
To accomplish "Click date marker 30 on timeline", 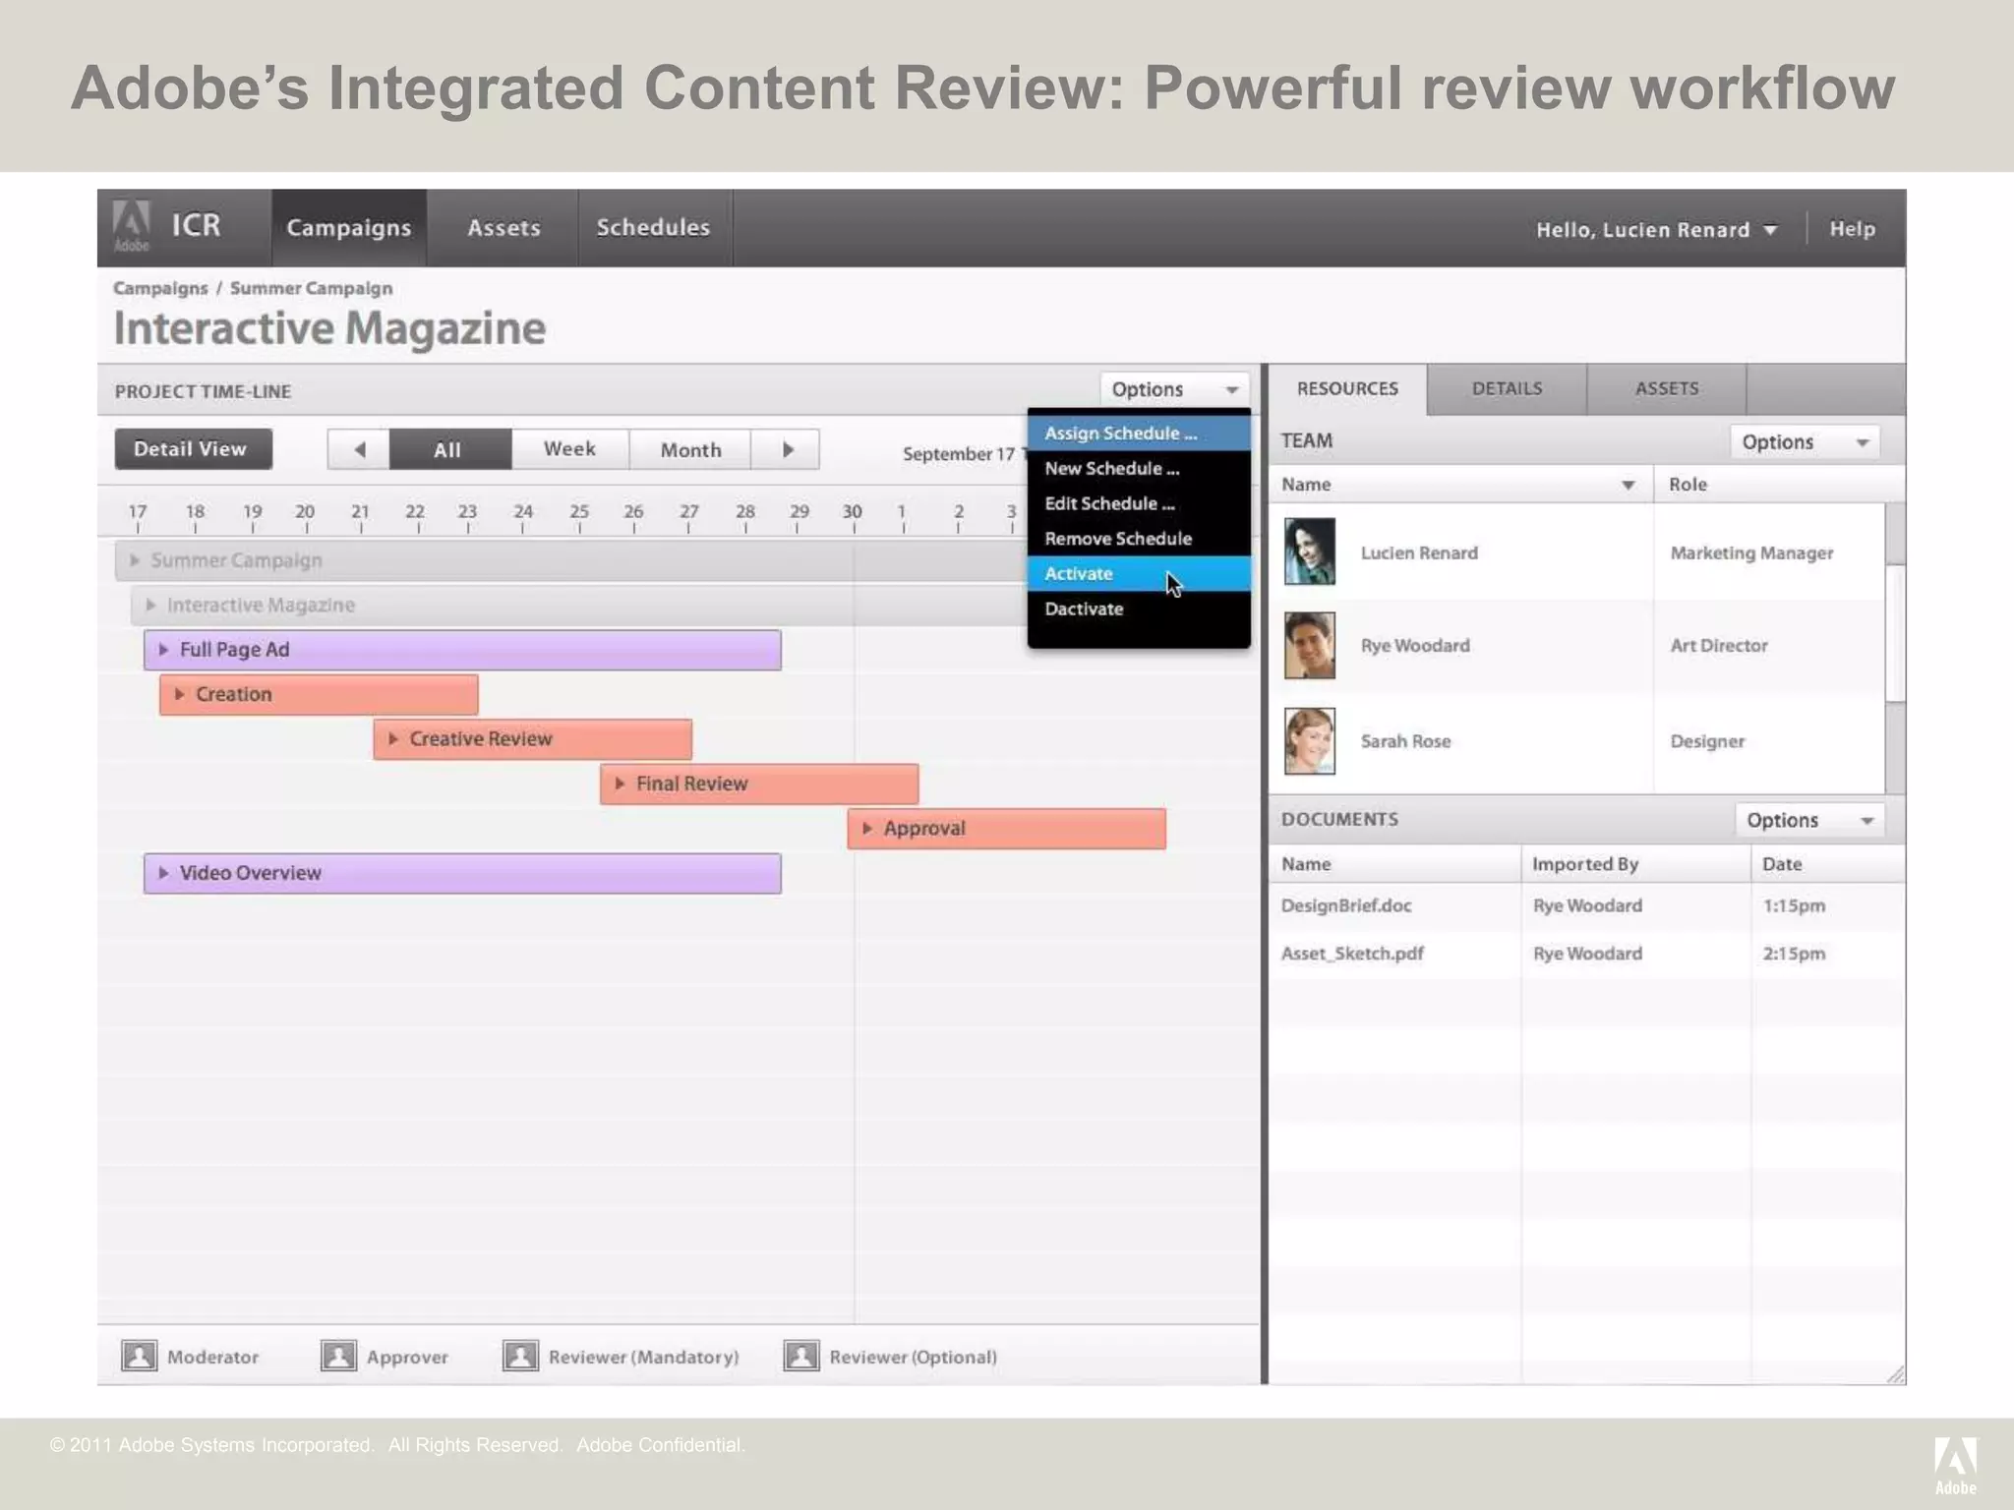I will click(853, 513).
